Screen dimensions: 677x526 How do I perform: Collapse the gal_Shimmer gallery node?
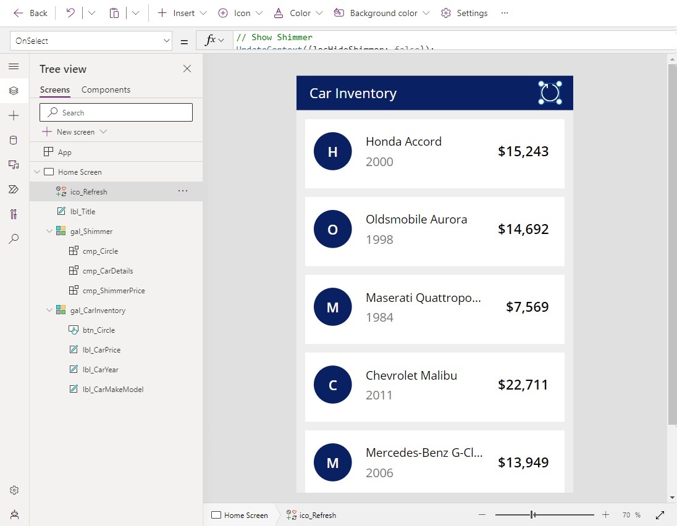click(49, 232)
